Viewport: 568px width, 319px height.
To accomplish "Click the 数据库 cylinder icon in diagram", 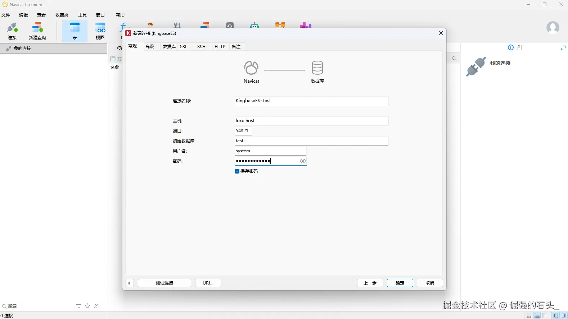I will tap(317, 68).
